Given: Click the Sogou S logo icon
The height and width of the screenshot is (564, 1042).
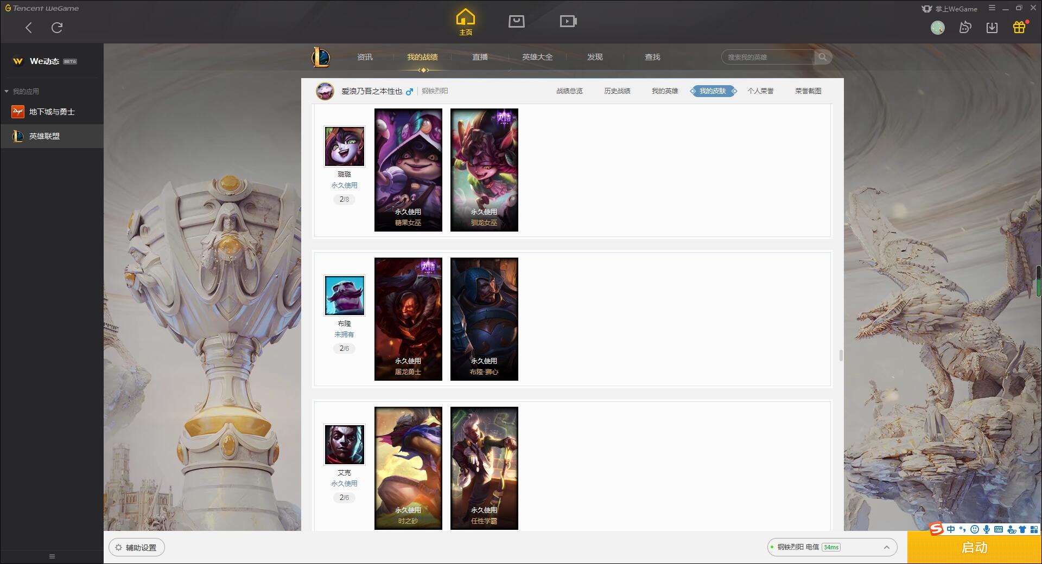Looking at the screenshot, I should point(936,529).
